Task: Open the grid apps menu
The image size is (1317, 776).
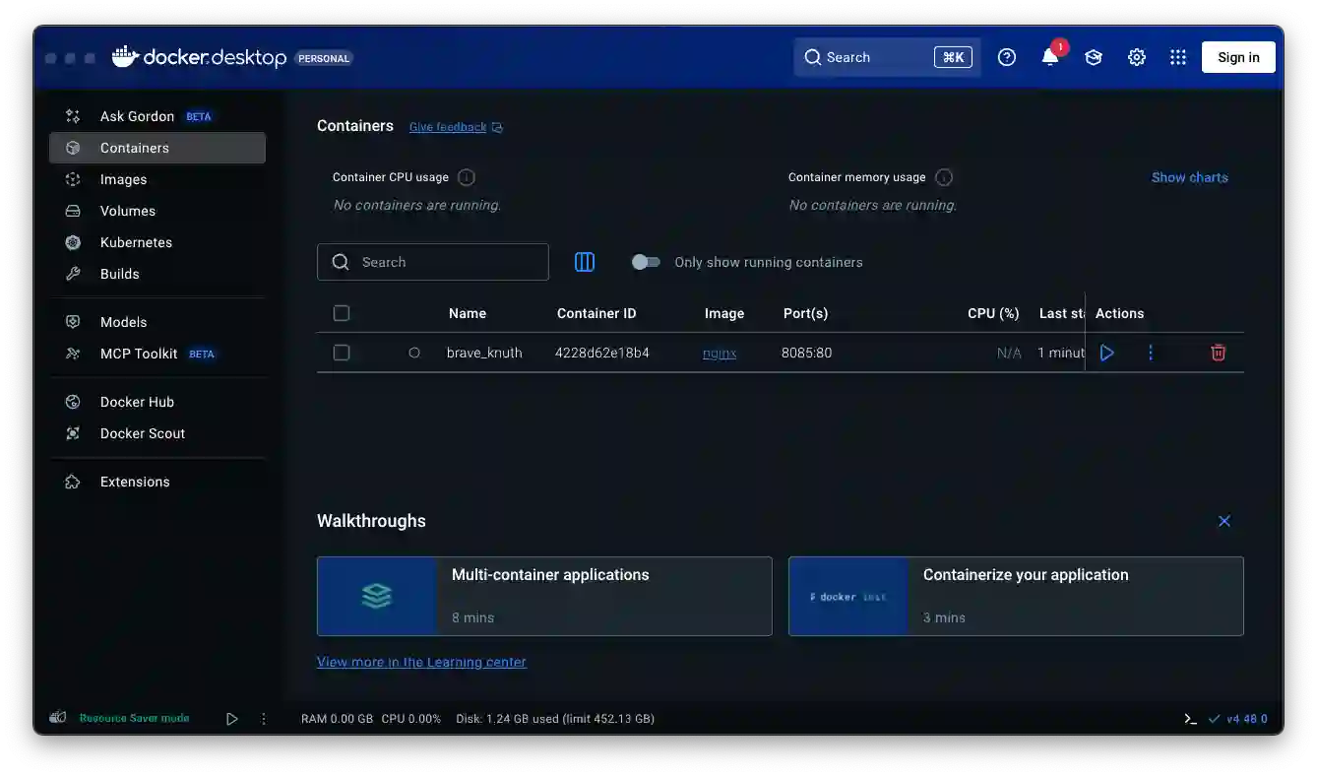Action: [x=1178, y=57]
